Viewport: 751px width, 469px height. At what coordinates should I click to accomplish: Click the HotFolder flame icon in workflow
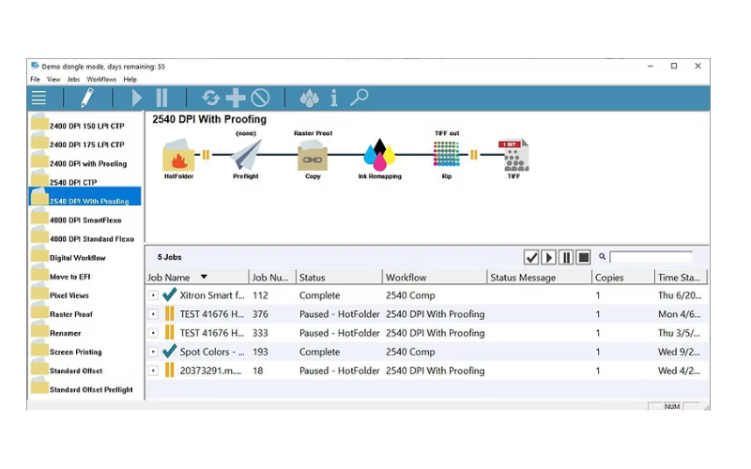point(178,157)
